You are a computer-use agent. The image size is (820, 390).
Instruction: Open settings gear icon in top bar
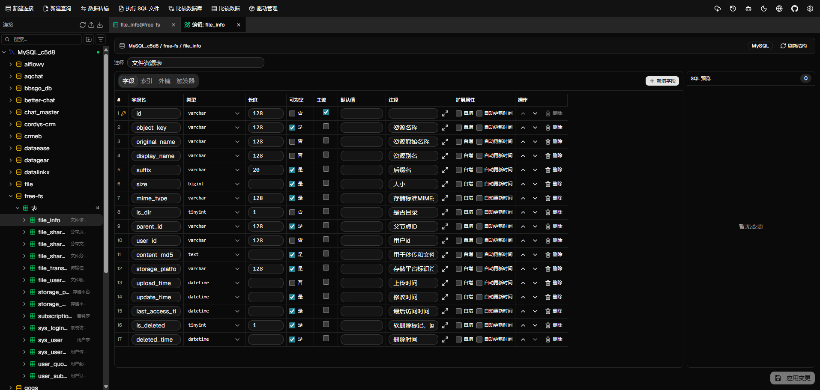(x=810, y=9)
